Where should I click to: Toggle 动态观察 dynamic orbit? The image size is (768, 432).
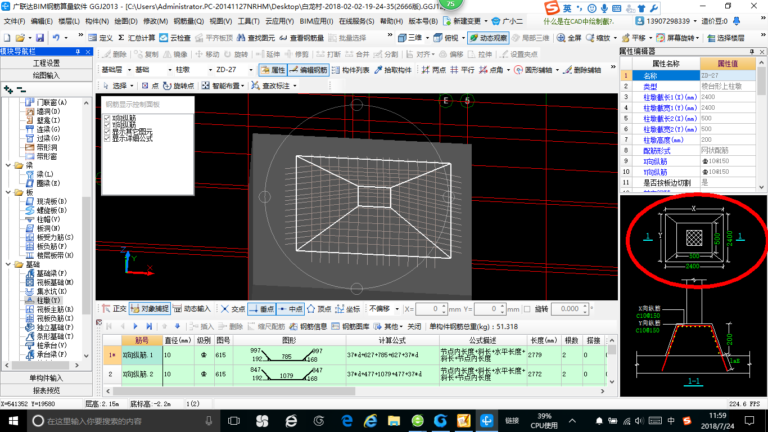pyautogui.click(x=488, y=38)
